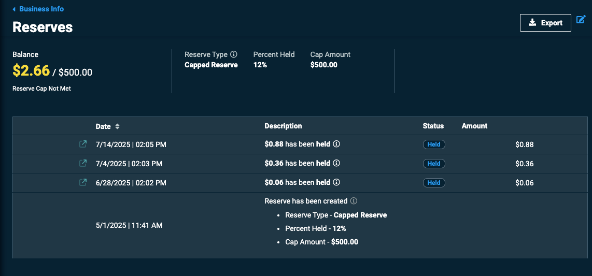Click info icon on the $0.06 held row
Viewport: 592px width, 276px height.
[x=336, y=182]
